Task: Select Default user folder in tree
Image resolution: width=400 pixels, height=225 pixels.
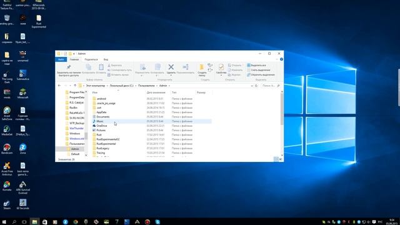Action: click(75, 154)
